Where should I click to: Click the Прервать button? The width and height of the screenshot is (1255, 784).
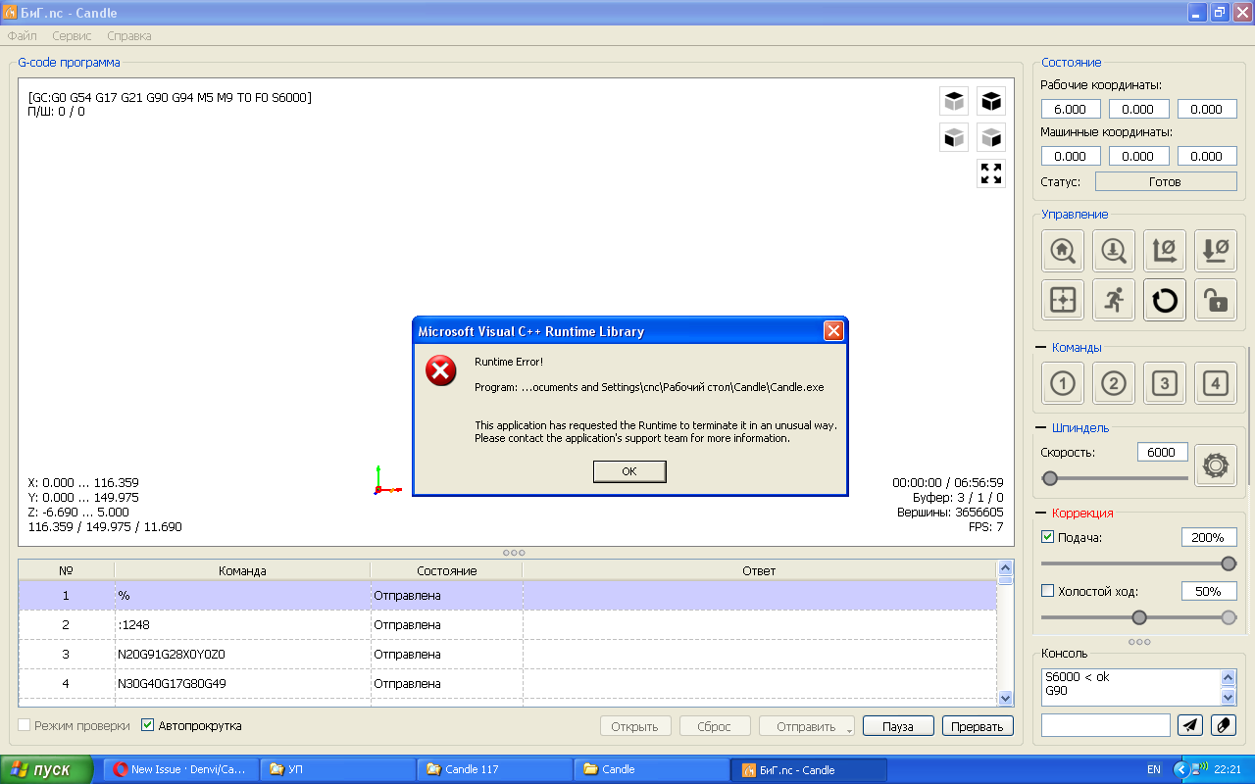[978, 726]
